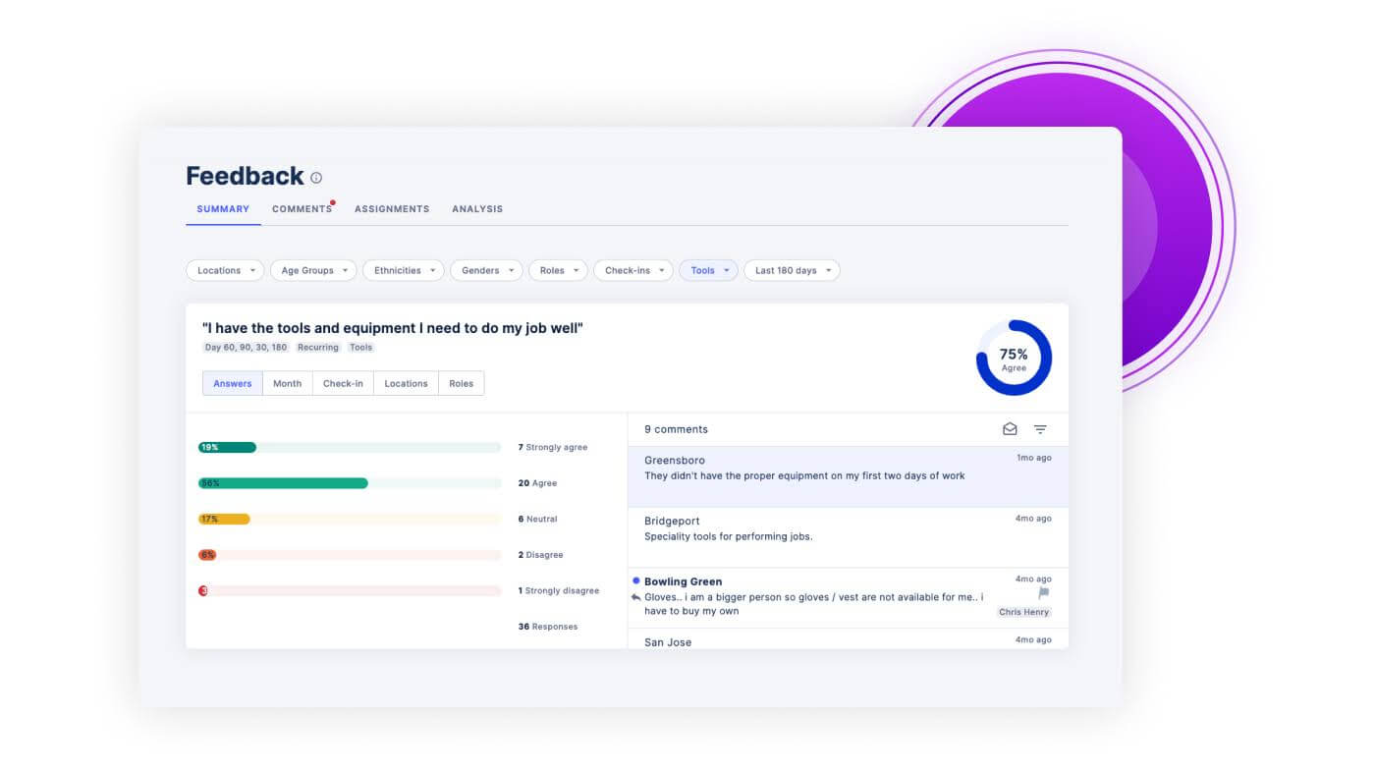The height and width of the screenshot is (774, 1375).
Task: Click the reply arrow on Bowling Green comment
Action: pyautogui.click(x=636, y=597)
